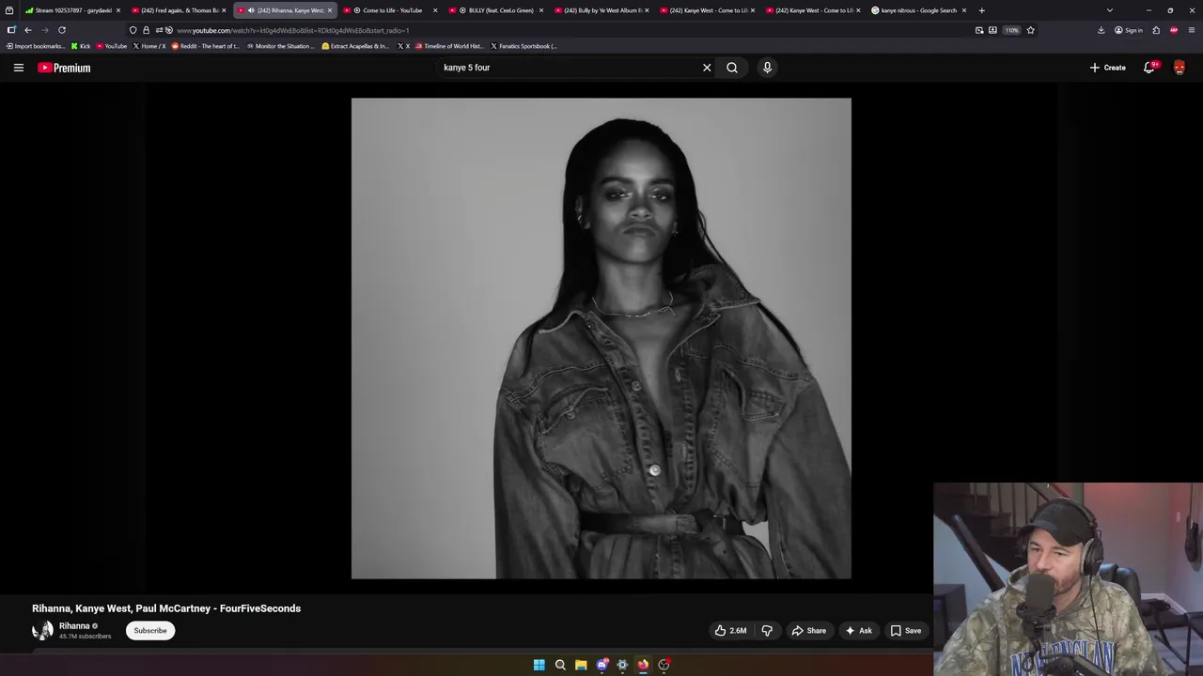Click the youtube.com address bar URL
The image size is (1203, 676).
292,30
